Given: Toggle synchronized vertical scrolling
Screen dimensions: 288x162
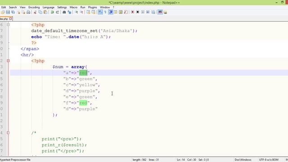Looking at the screenshot, I should (88, 12).
